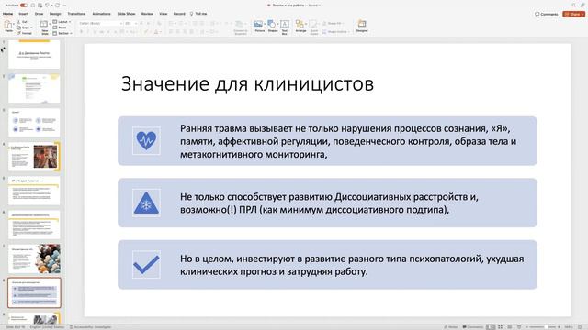
Task: Click the Undo arrow icon
Action: point(47,5)
